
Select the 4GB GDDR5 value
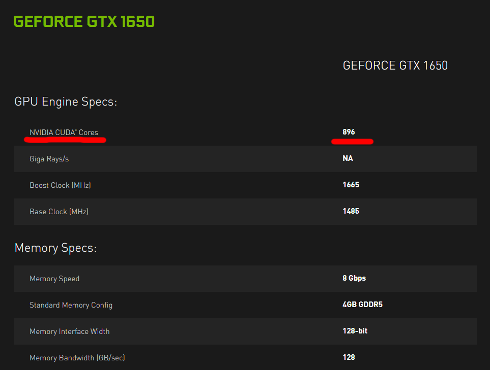click(x=362, y=304)
